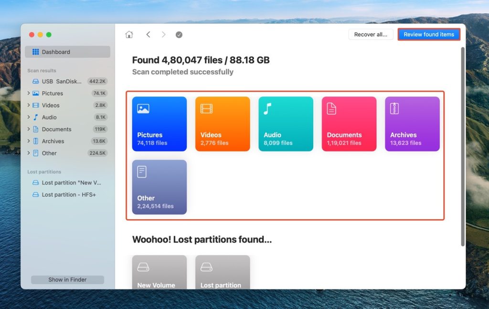The height and width of the screenshot is (309, 489).
Task: Select the Audio tile with music note icon
Action: pyautogui.click(x=286, y=123)
